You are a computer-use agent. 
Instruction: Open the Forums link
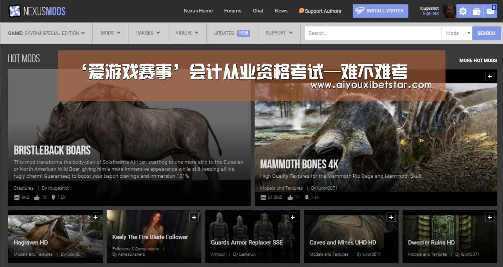click(233, 11)
